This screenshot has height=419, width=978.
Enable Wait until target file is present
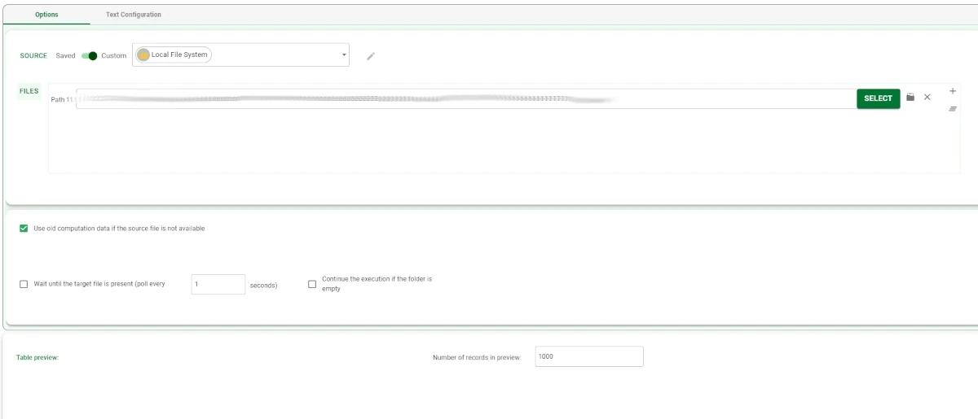(x=24, y=284)
